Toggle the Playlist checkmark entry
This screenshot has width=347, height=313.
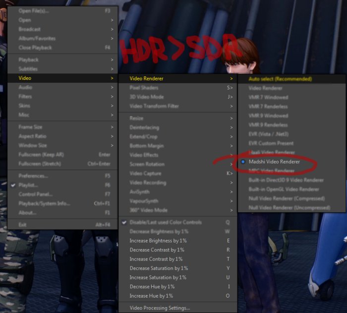click(x=62, y=185)
